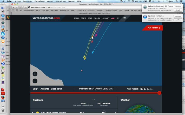Open BOAT in site navigation
Screen dimensions: 185x115
pos(90,18)
